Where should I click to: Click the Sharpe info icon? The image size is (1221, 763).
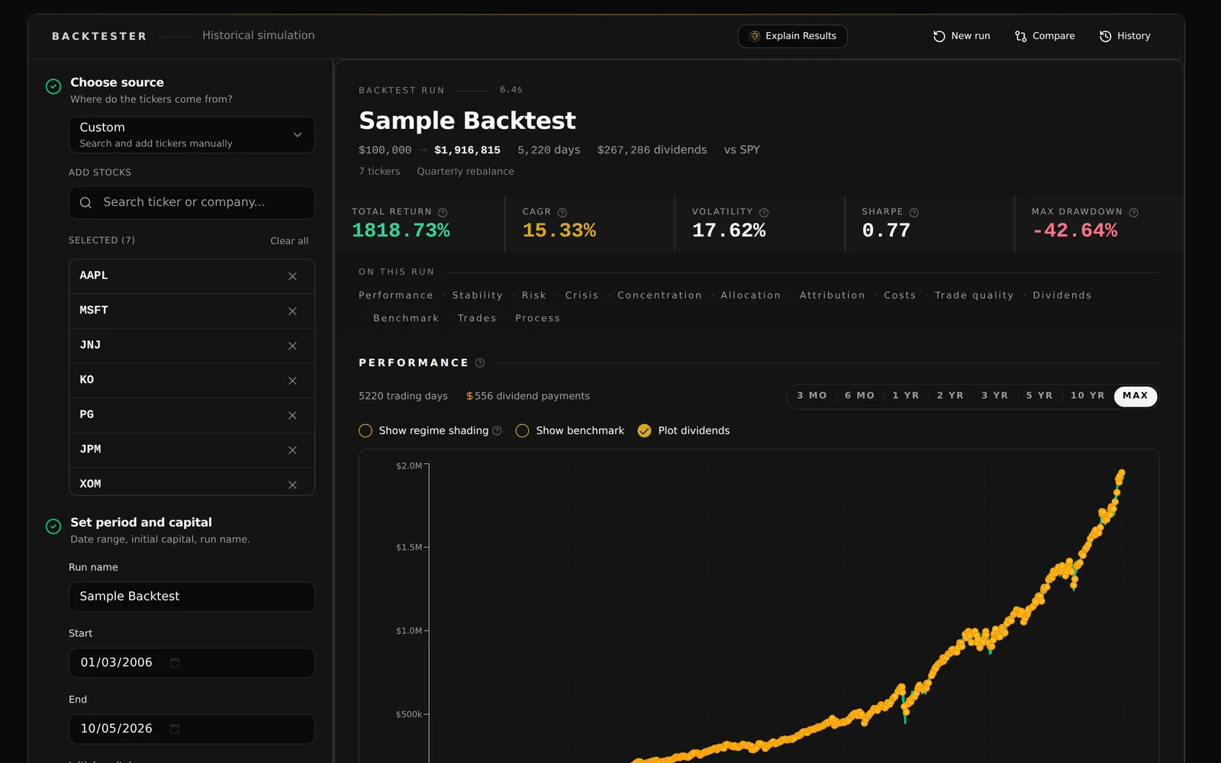click(x=914, y=212)
